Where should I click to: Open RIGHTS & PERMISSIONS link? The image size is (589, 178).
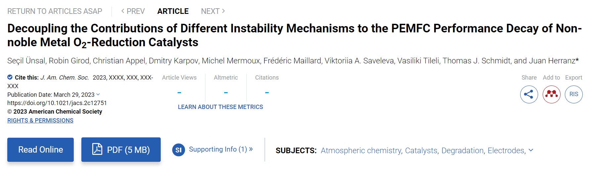coord(40,121)
